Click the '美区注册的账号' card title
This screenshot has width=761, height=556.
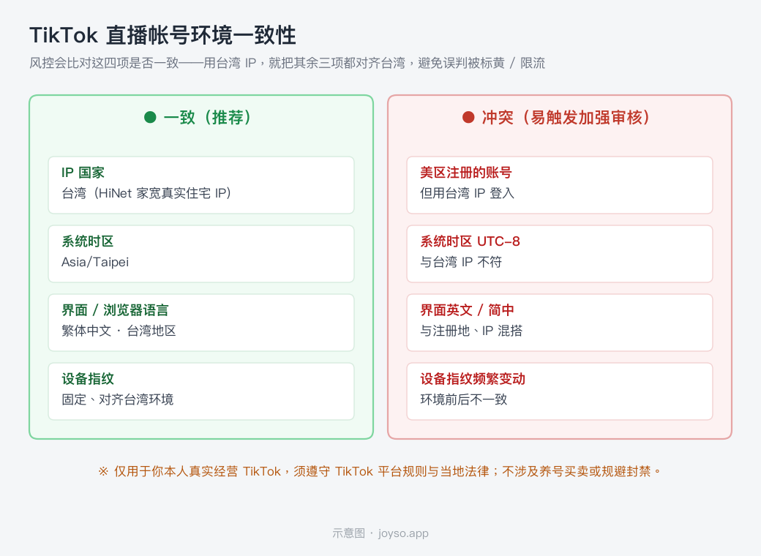point(466,173)
